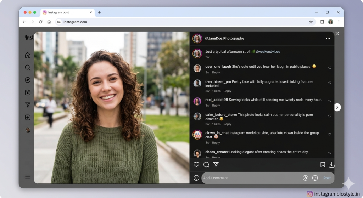Open overthinker_pro username
This screenshot has width=363, height=198.
click(218, 82)
